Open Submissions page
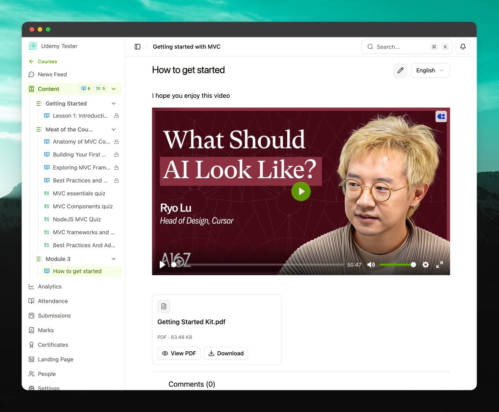The image size is (499, 412). 54,316
